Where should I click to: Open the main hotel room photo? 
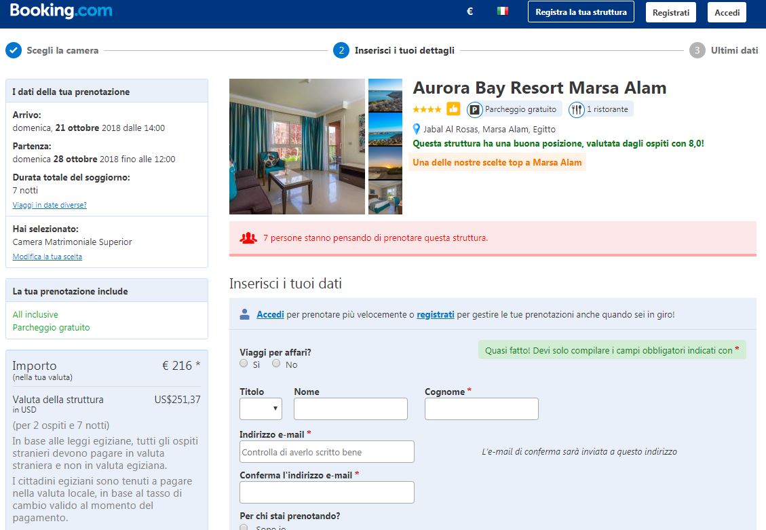pos(297,147)
